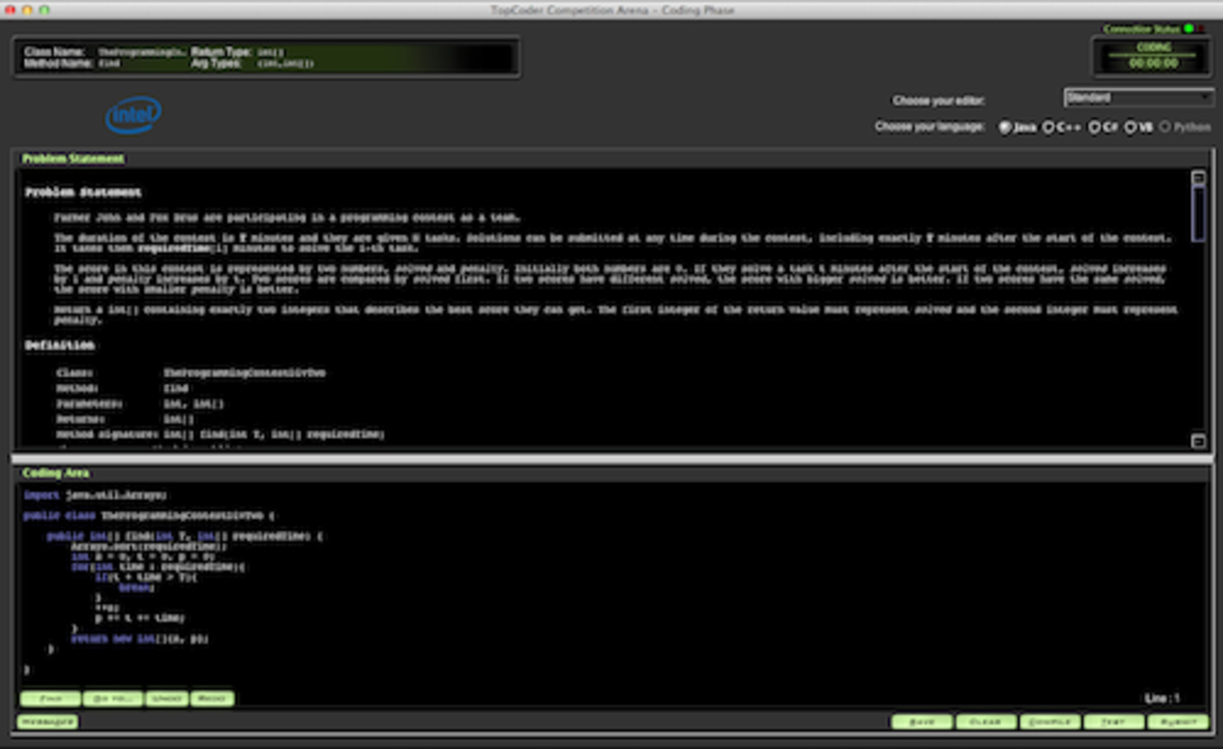This screenshot has height=749, width=1223.
Task: Click the red light beside Connection Status
Action: tap(1199, 29)
